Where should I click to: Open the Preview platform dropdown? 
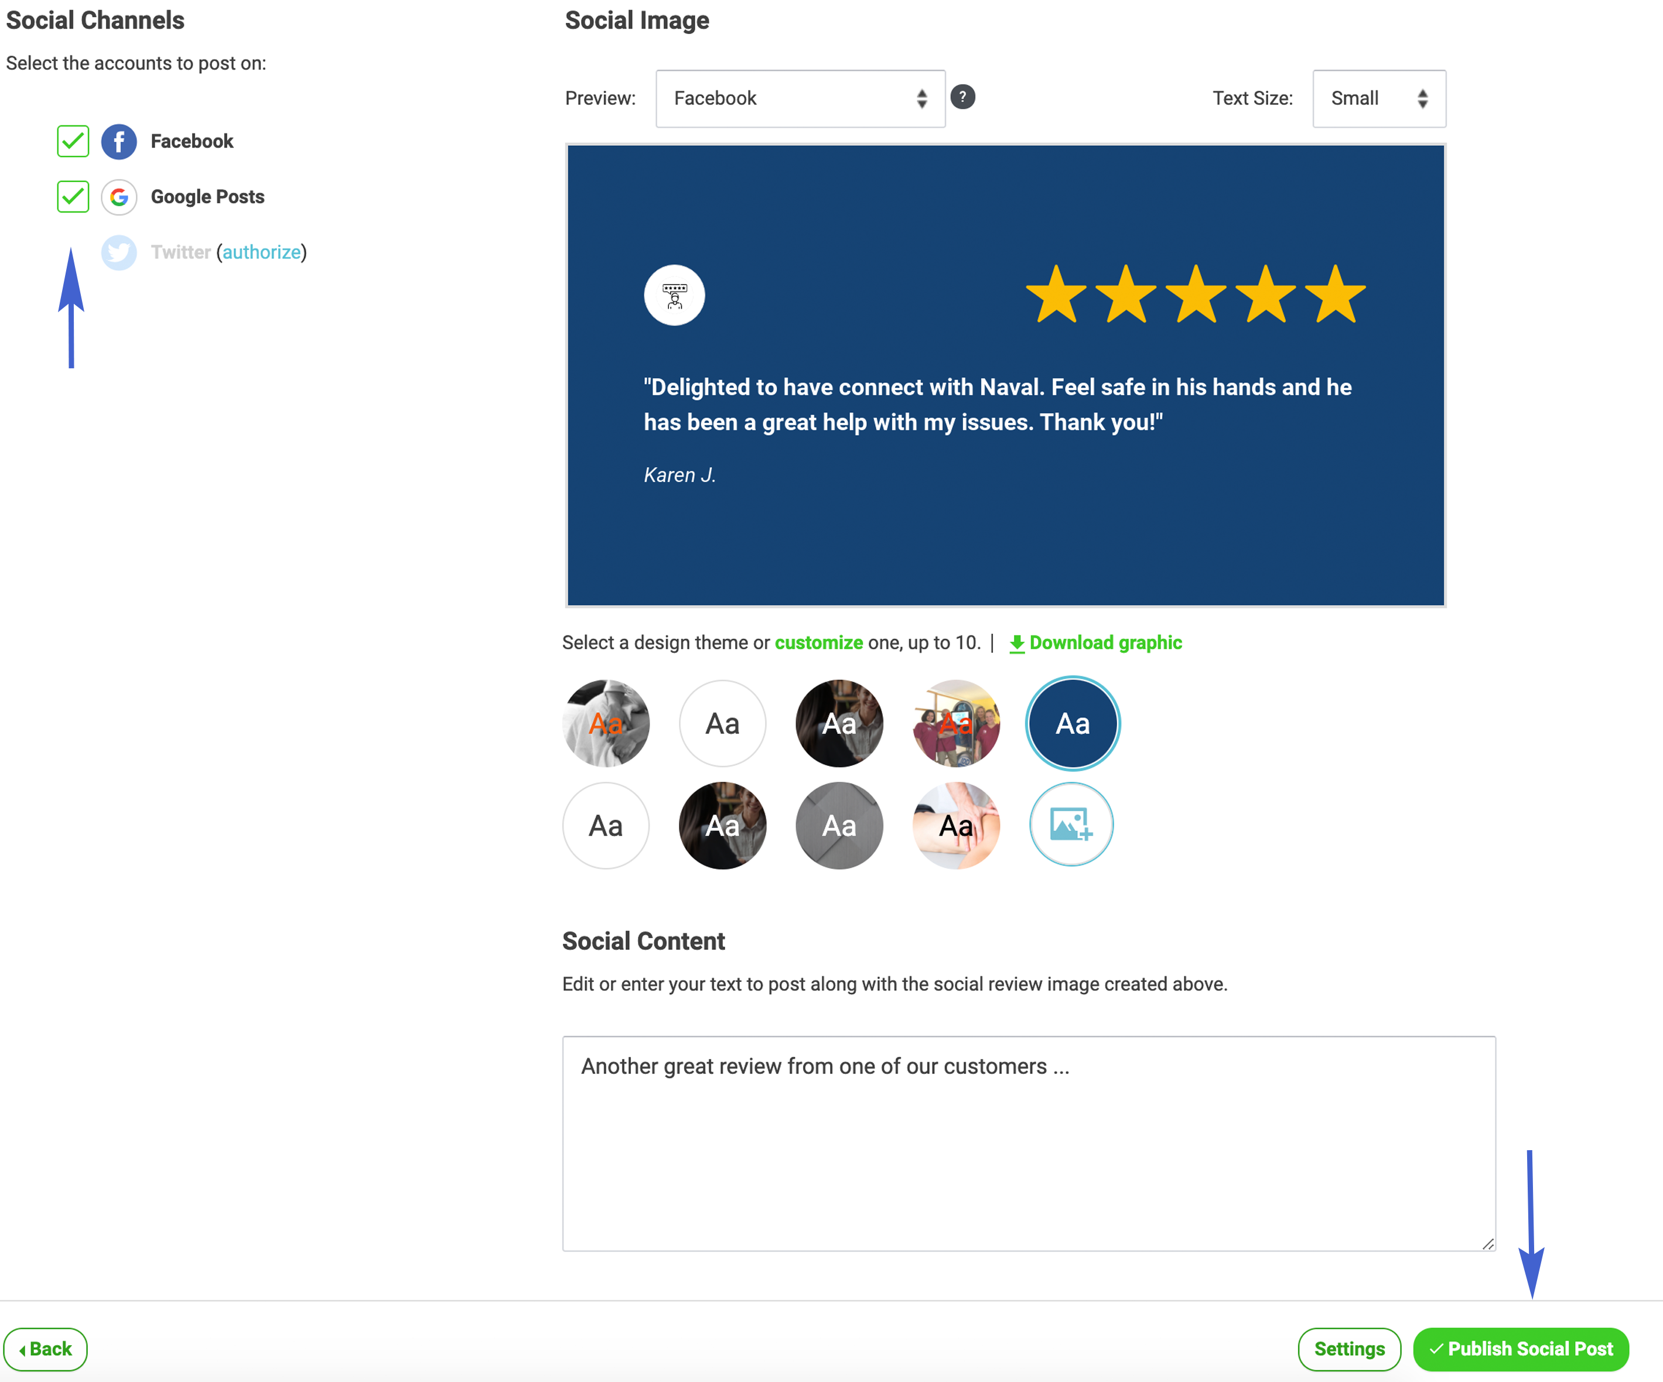click(800, 98)
